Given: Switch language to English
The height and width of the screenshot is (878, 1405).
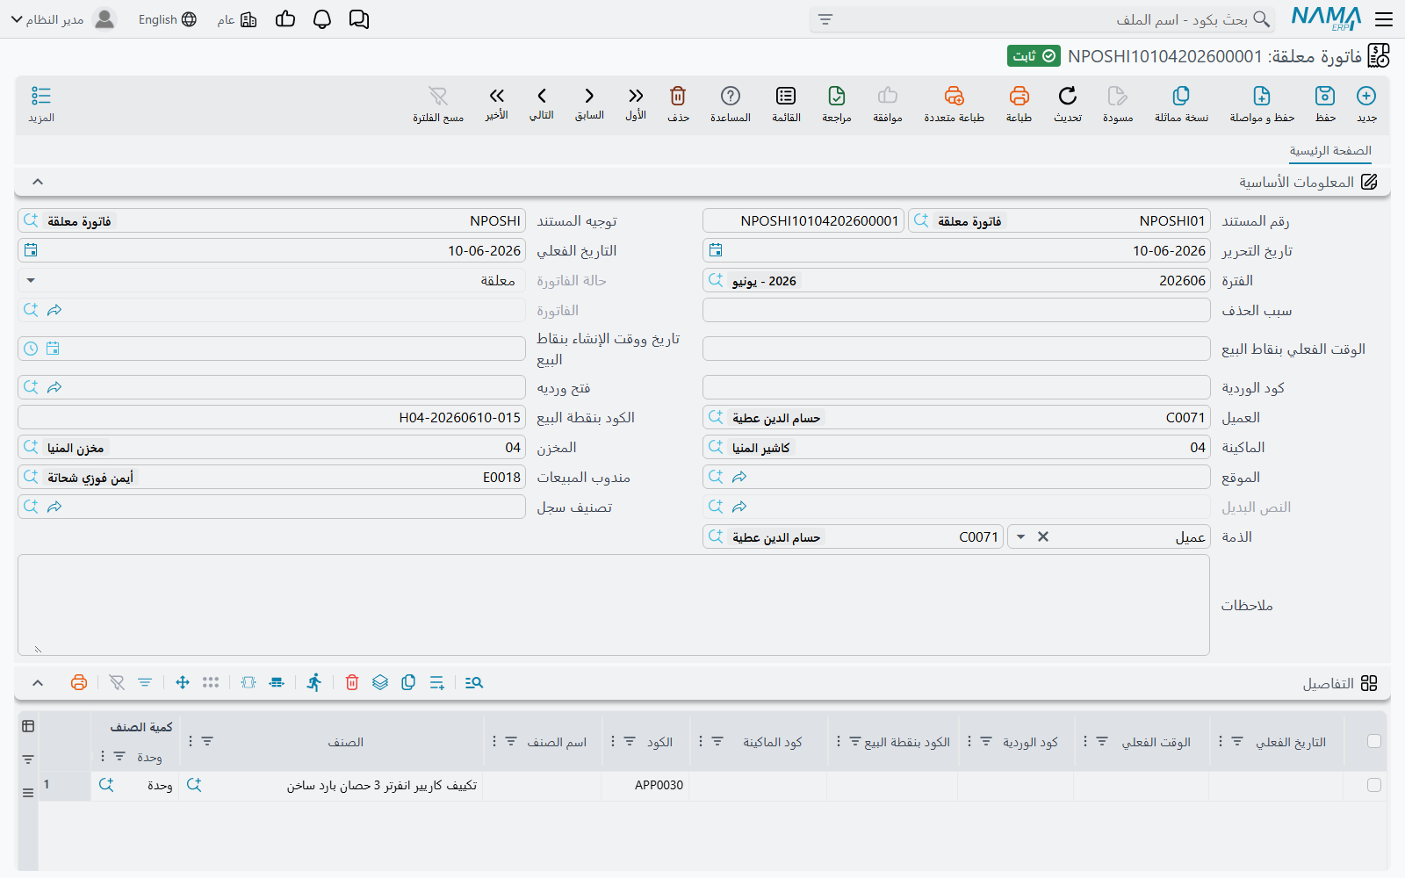Looking at the screenshot, I should coord(167,19).
